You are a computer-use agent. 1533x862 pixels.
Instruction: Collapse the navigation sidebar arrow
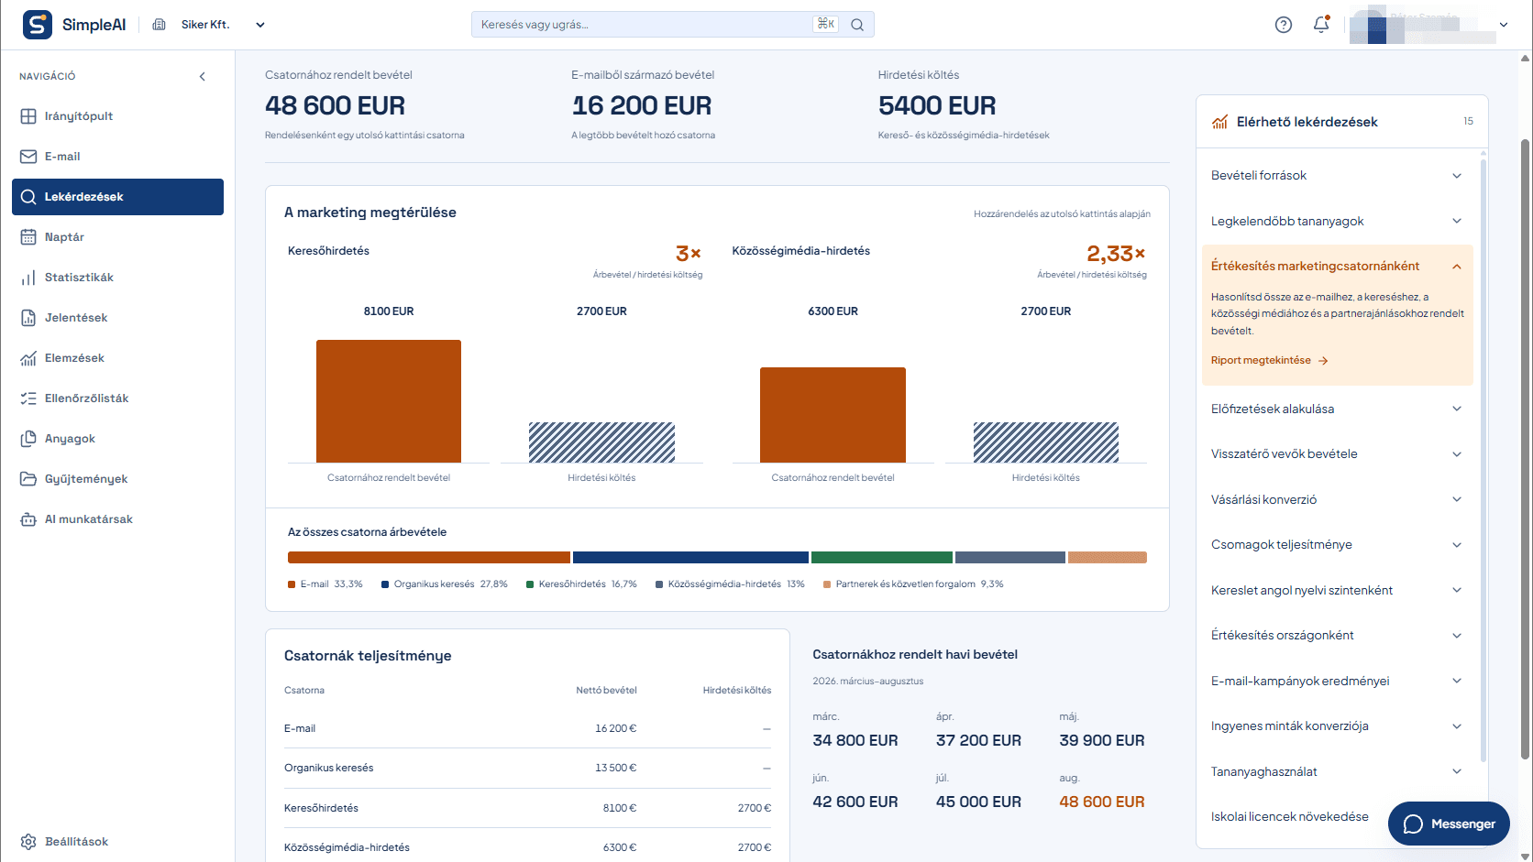[x=203, y=76]
